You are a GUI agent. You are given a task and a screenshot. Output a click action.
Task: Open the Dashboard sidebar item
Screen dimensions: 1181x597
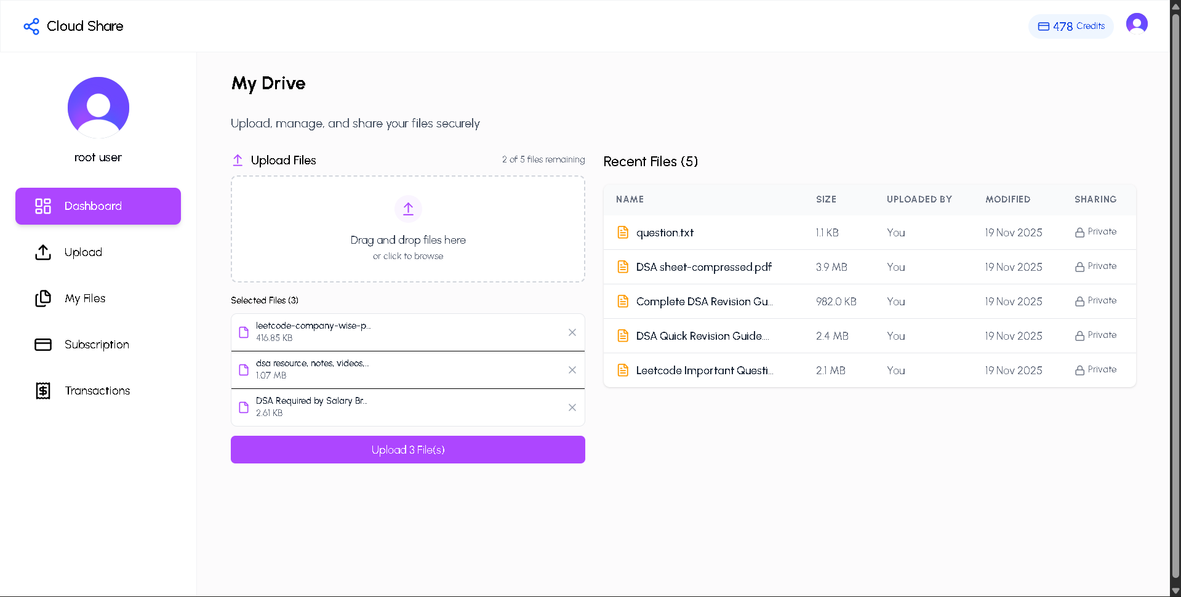[98, 206]
